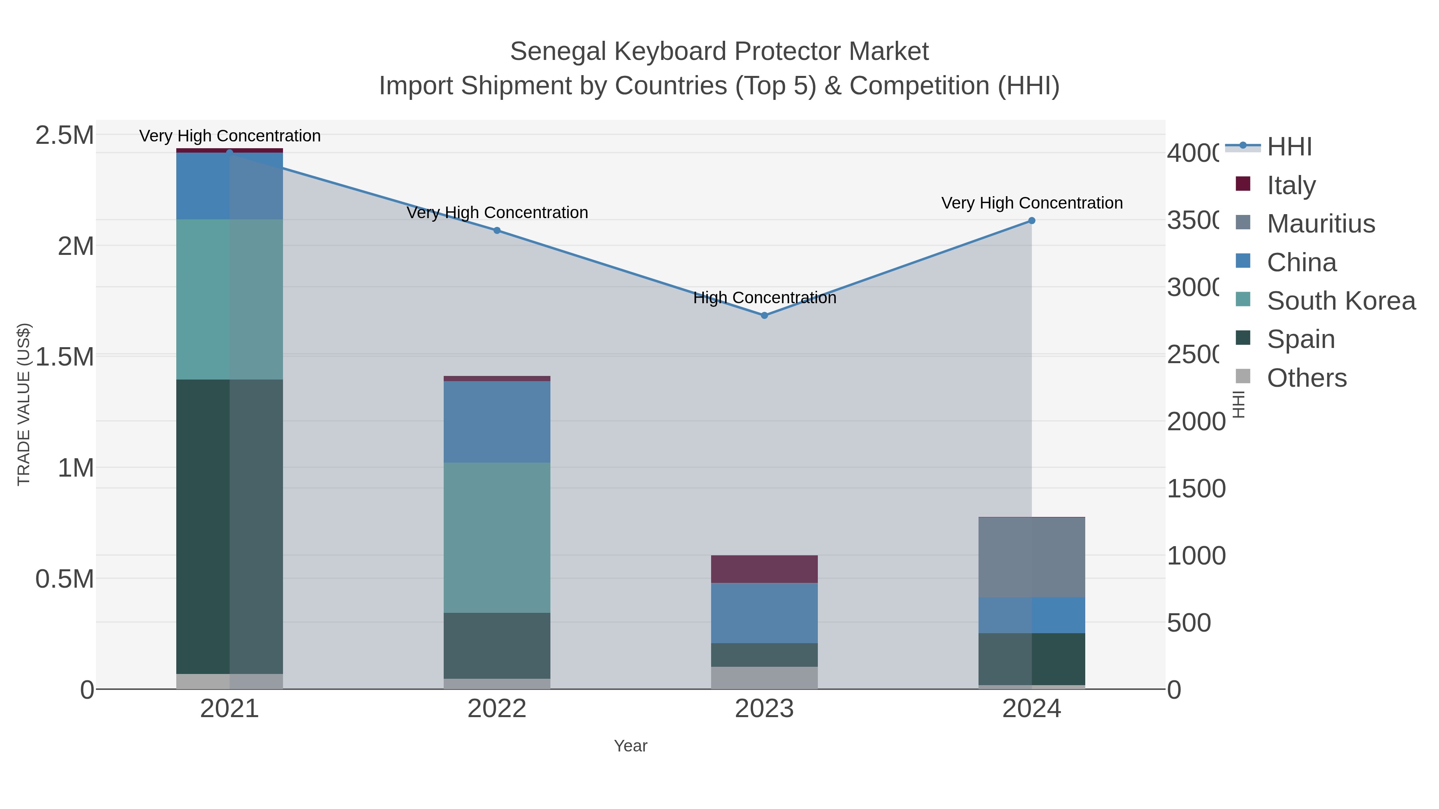
Task: Click the Others gray legend swatch
Action: (1243, 376)
